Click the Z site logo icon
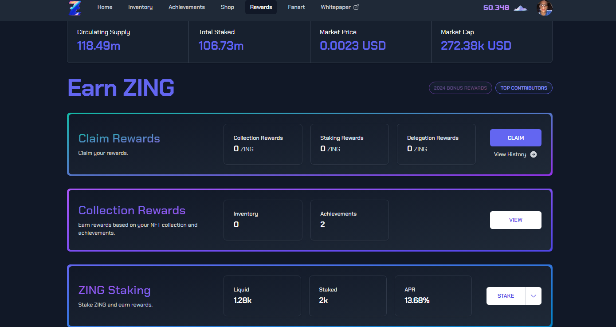The height and width of the screenshot is (327, 616). (75, 8)
